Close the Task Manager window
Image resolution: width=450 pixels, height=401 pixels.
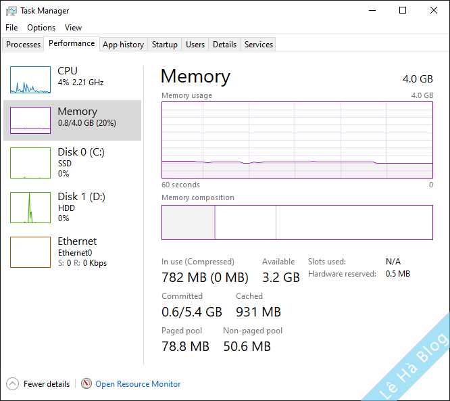[x=434, y=11]
